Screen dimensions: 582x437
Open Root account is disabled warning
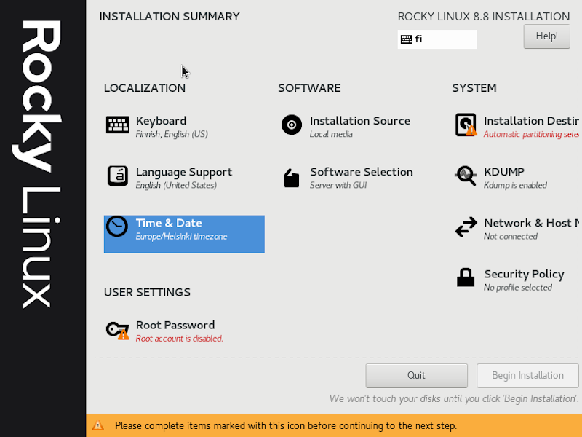pyautogui.click(x=179, y=339)
